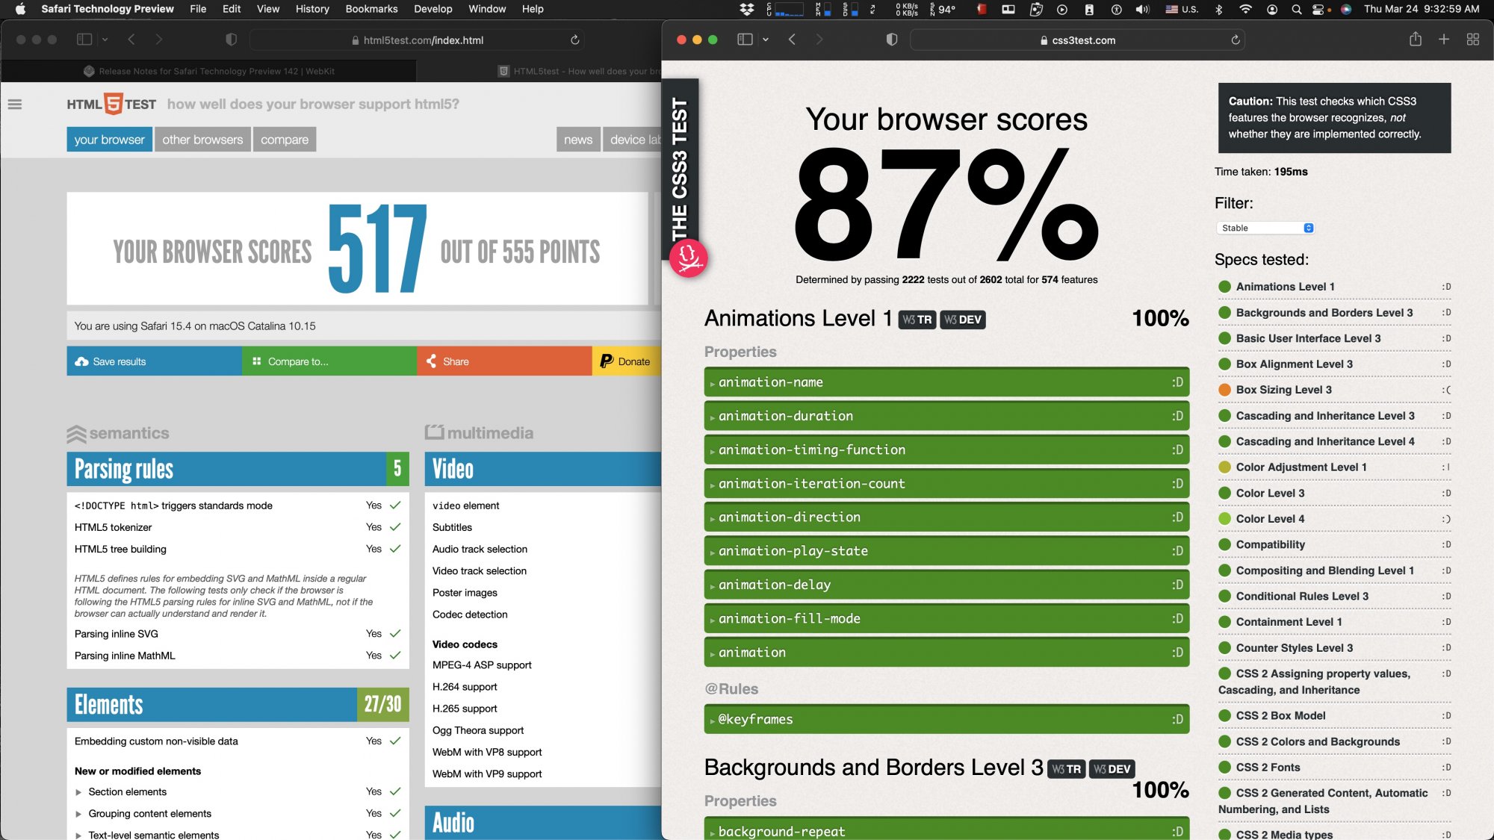The height and width of the screenshot is (840, 1494).
Task: Open the Develop menu
Action: 433,9
